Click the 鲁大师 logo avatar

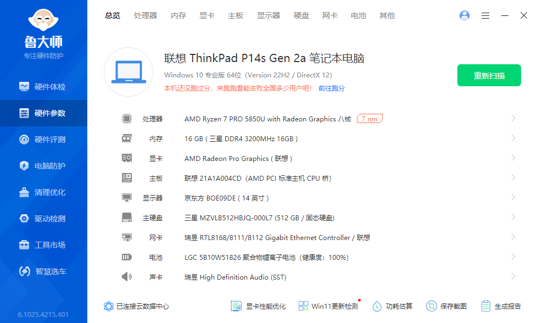[43, 20]
